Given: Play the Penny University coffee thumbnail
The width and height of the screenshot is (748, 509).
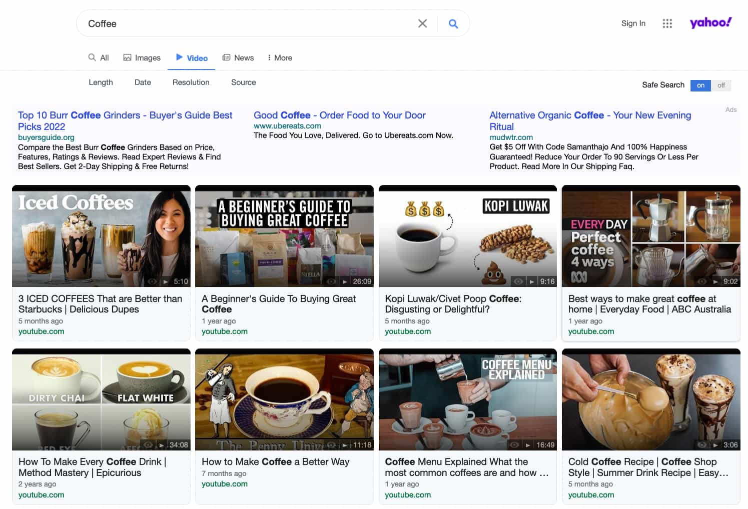Looking at the screenshot, I should (284, 399).
